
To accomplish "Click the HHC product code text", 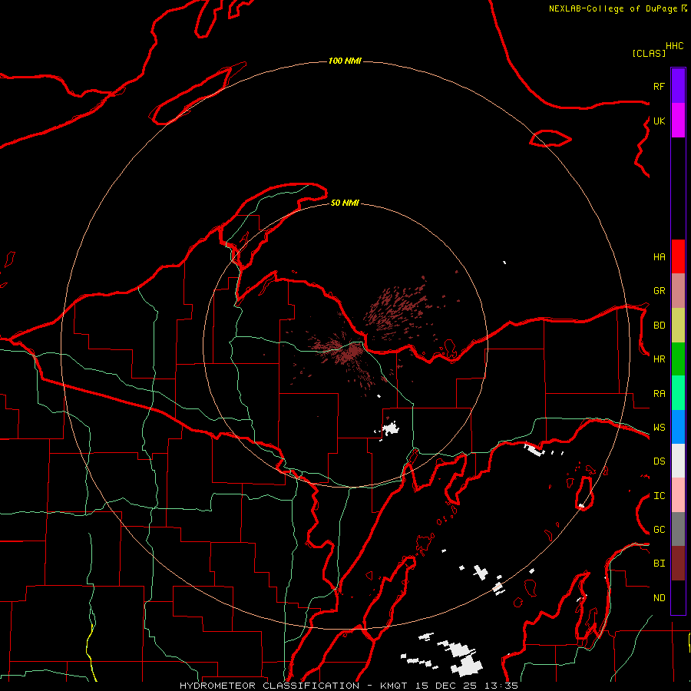I will 674,46.
